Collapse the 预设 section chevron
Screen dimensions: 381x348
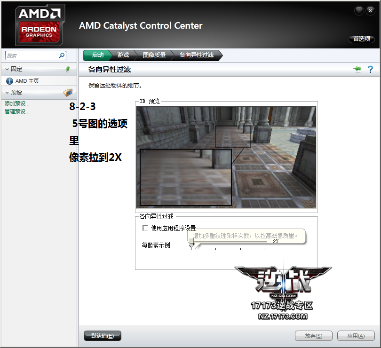[x=7, y=93]
